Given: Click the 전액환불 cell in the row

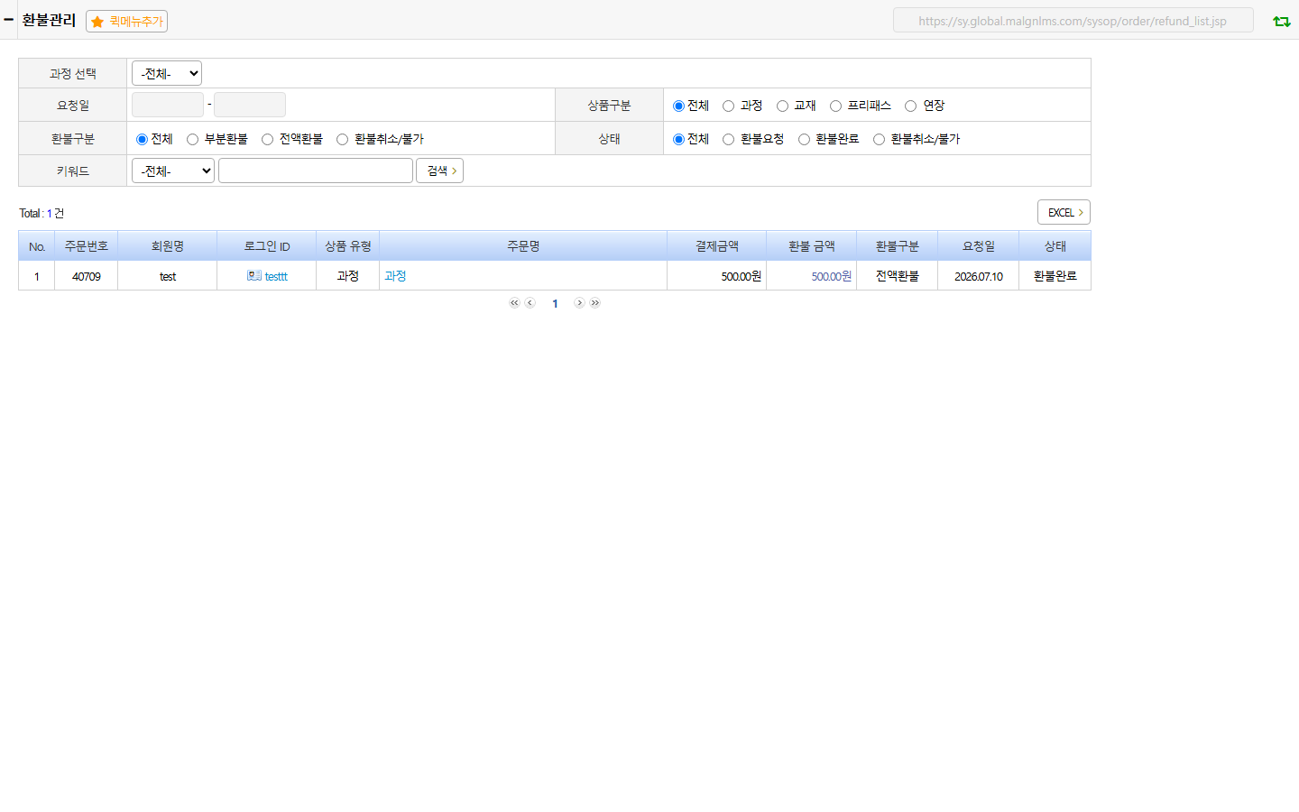Looking at the screenshot, I should [x=898, y=276].
